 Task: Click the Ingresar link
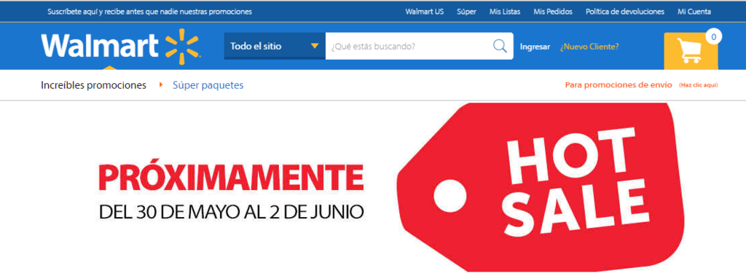click(x=535, y=47)
